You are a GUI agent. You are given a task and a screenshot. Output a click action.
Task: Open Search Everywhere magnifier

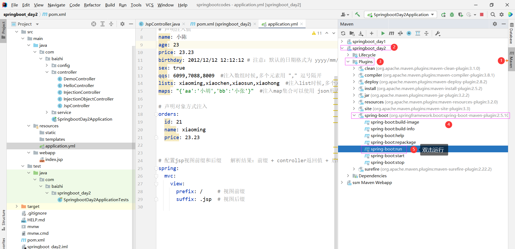[493, 15]
